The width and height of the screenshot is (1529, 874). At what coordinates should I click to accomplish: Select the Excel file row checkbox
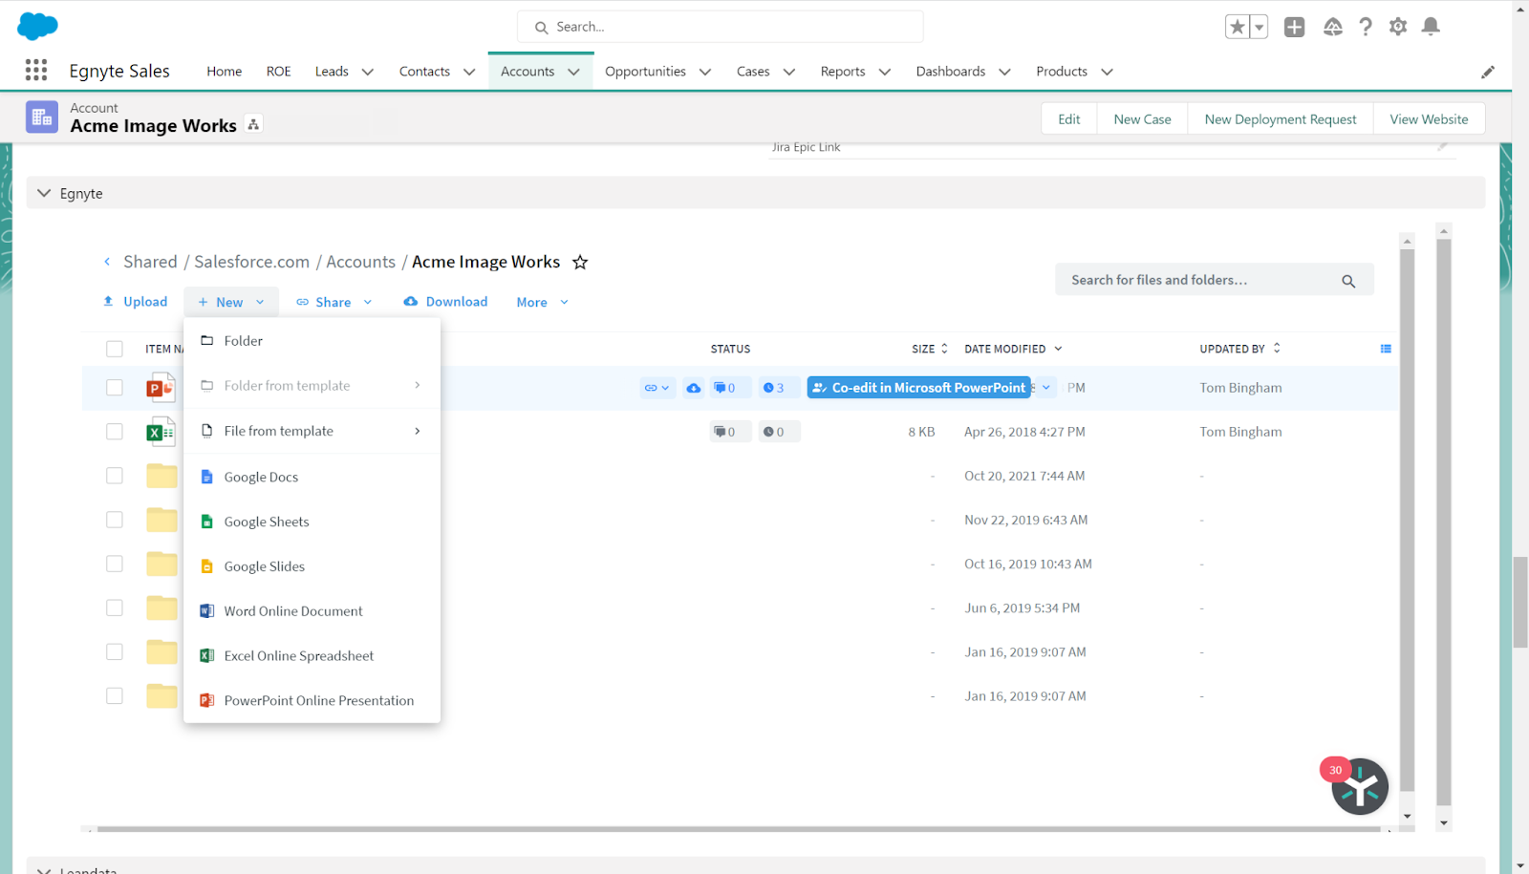[115, 432]
